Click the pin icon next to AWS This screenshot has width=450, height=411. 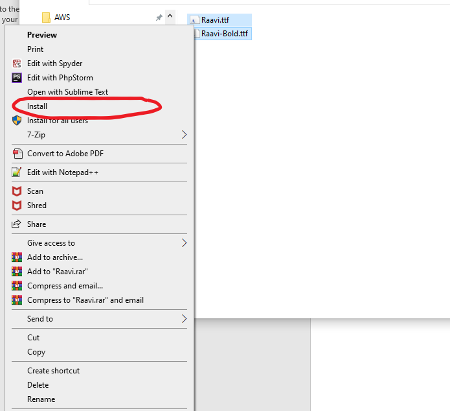pyautogui.click(x=159, y=18)
